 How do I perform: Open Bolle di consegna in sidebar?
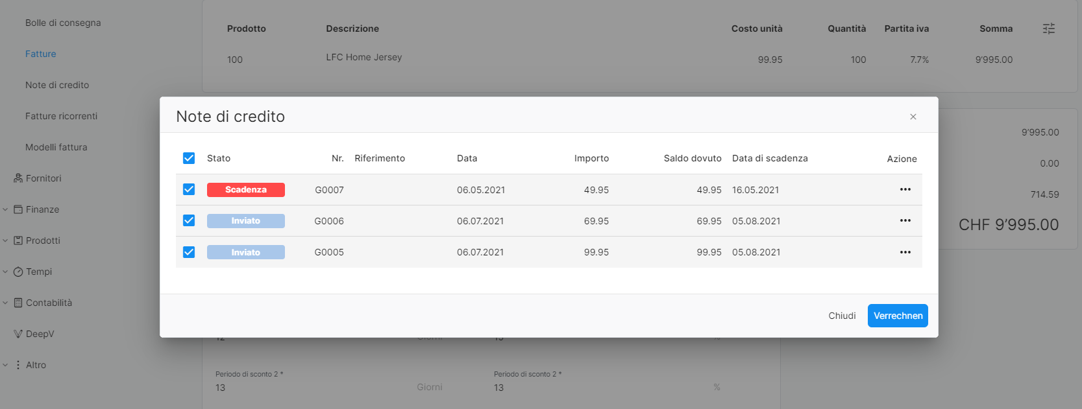(63, 23)
